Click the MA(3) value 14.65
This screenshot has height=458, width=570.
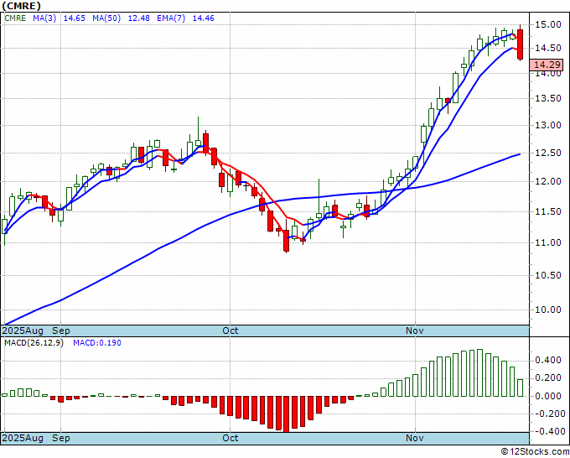point(74,18)
